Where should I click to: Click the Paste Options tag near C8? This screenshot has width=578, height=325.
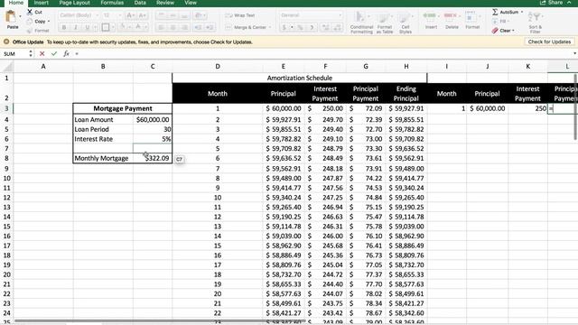[x=179, y=159]
